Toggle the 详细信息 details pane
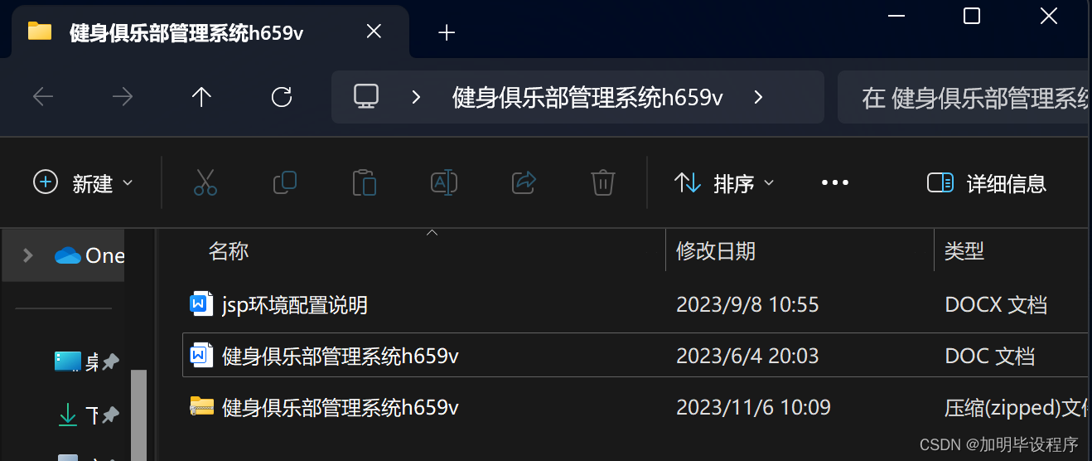Image resolution: width=1092 pixels, height=461 pixels. tap(987, 183)
